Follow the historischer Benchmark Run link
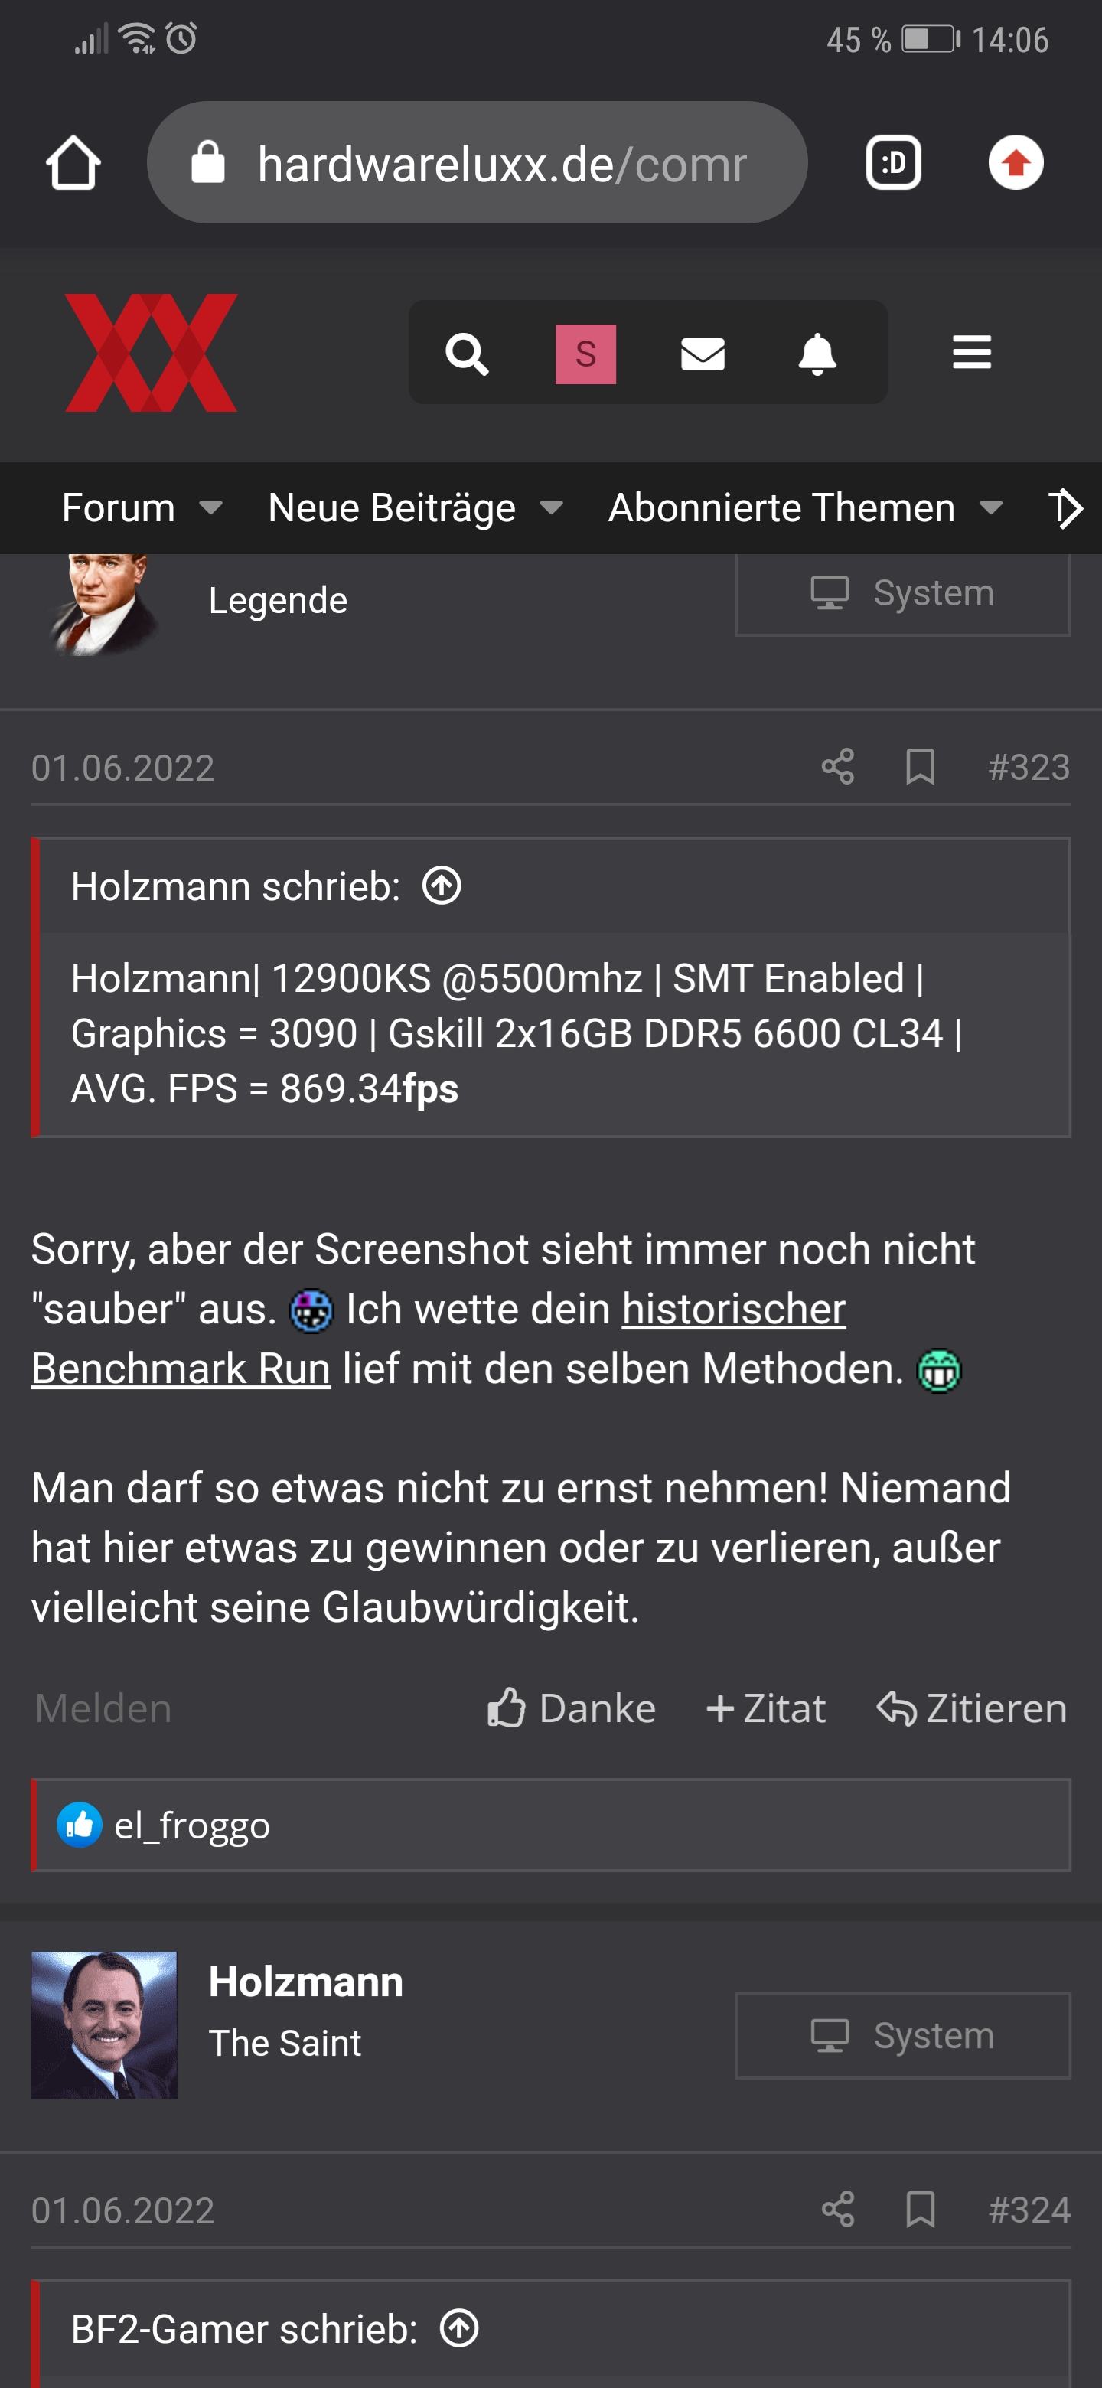Screen dimensions: 1102x2388 click(734, 1309)
